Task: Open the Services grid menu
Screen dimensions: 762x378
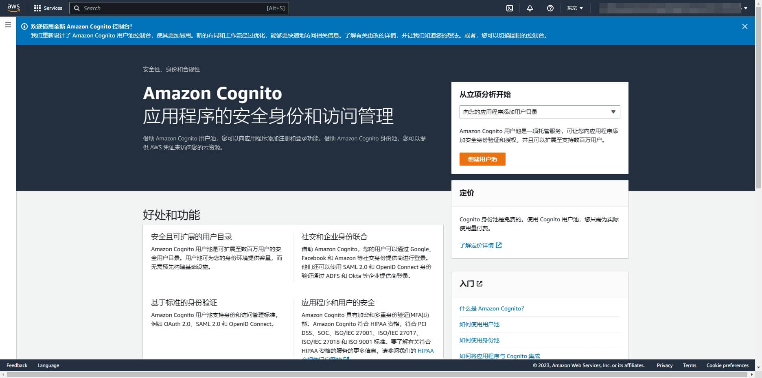Action: pyautogui.click(x=48, y=8)
